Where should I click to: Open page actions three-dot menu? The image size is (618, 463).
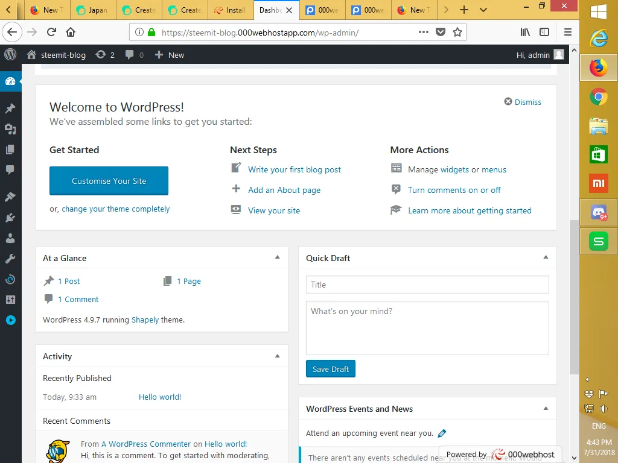pyautogui.click(x=423, y=32)
